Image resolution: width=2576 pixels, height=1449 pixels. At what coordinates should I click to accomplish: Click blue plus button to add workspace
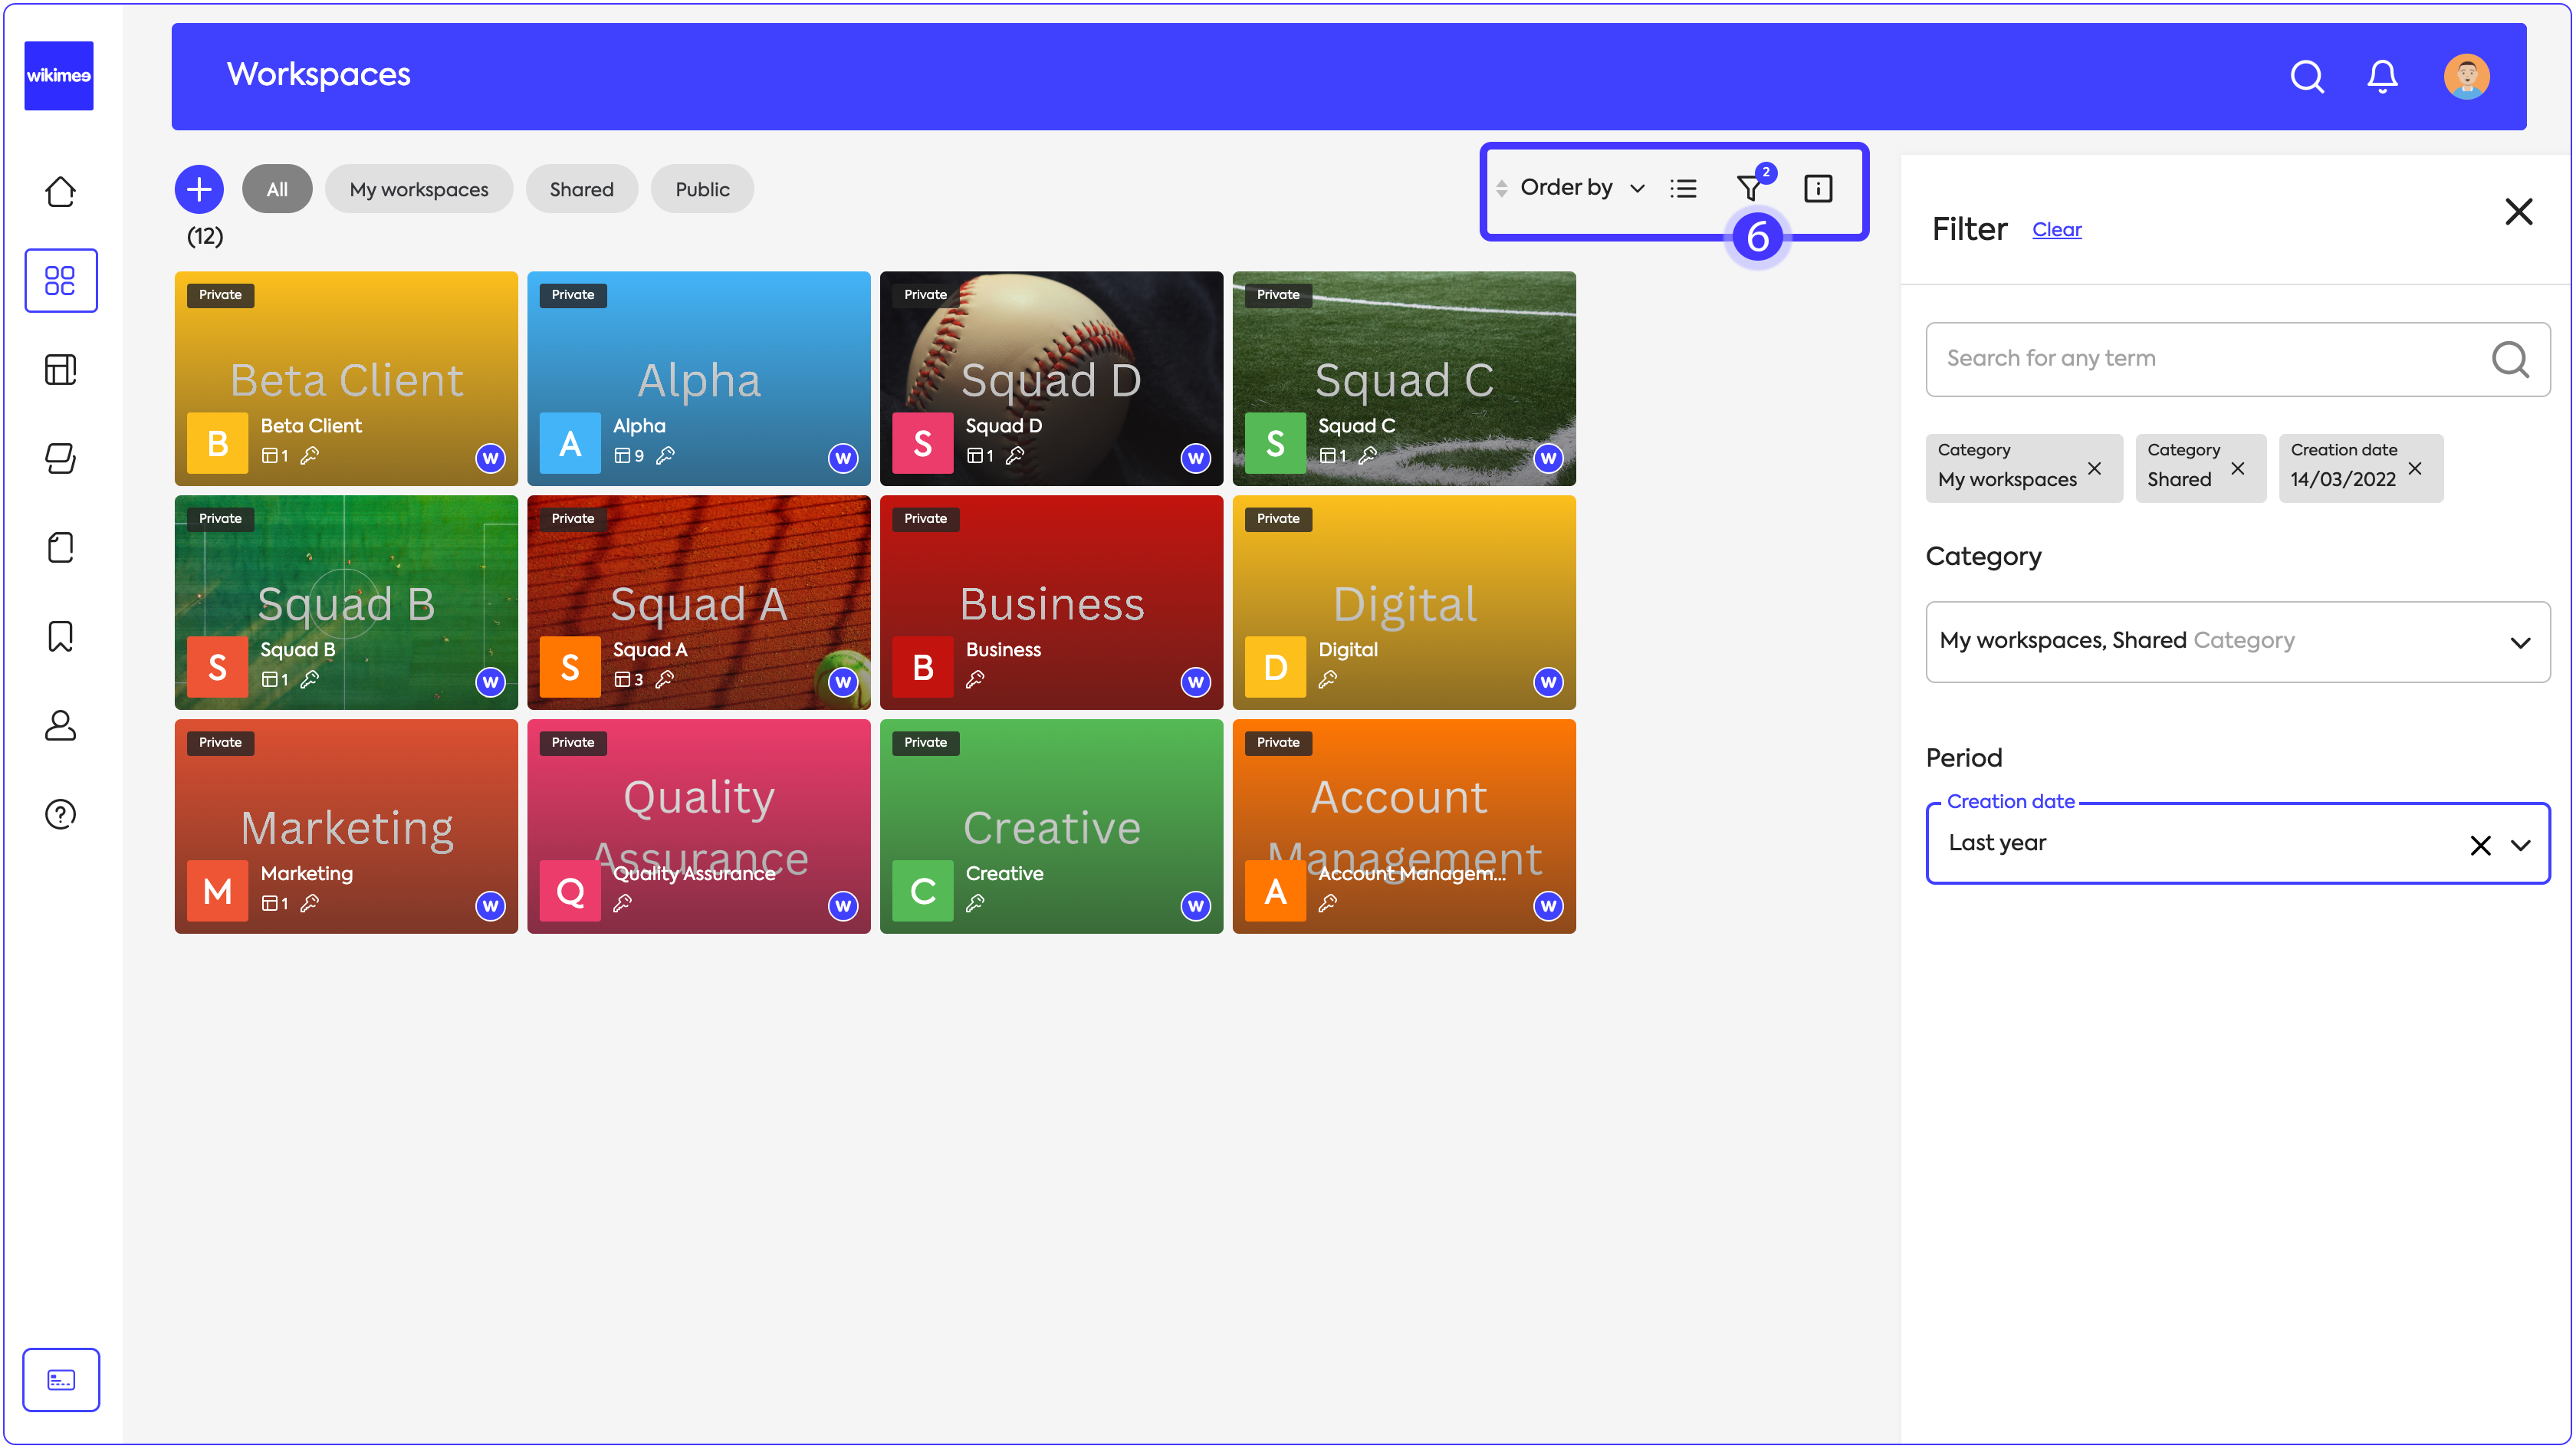pos(199,189)
